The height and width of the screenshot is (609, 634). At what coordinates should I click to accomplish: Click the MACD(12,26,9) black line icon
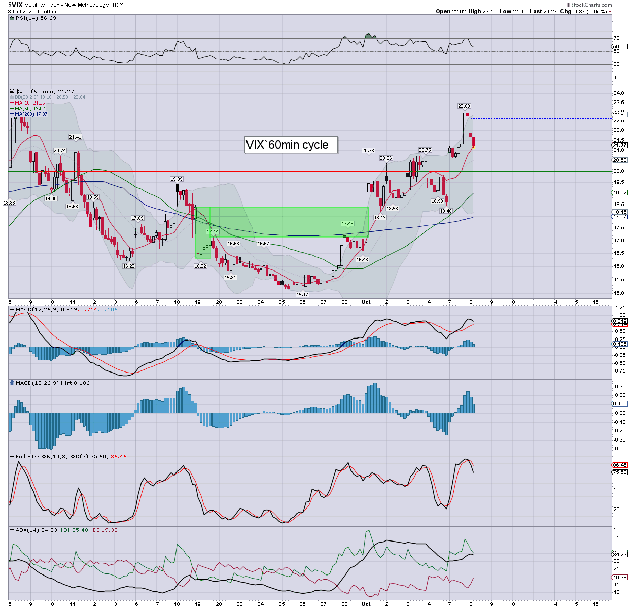(12, 310)
